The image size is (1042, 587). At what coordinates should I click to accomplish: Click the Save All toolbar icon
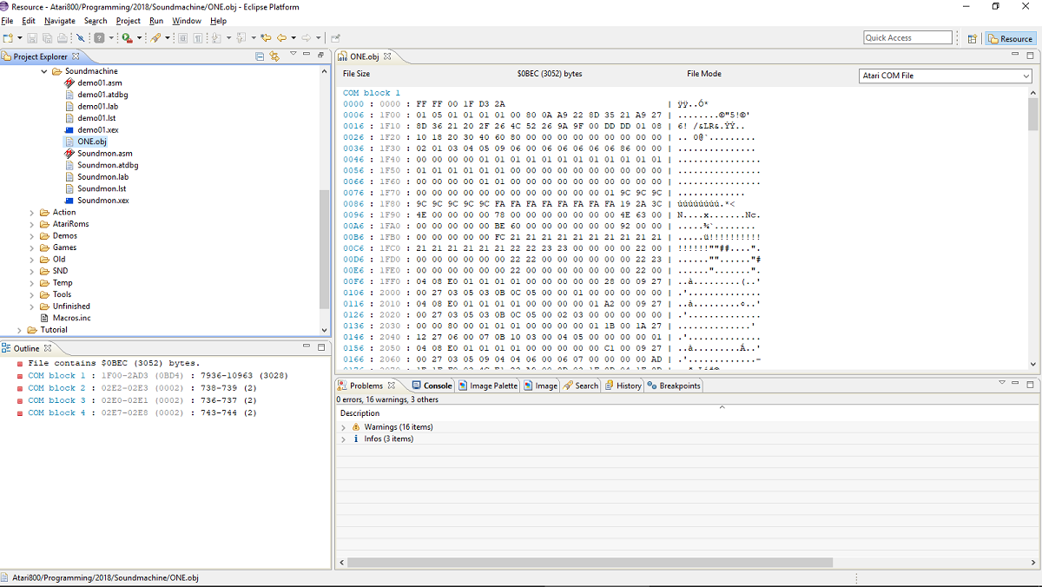47,38
